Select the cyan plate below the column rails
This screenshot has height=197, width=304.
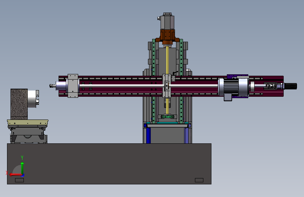tap(167, 123)
